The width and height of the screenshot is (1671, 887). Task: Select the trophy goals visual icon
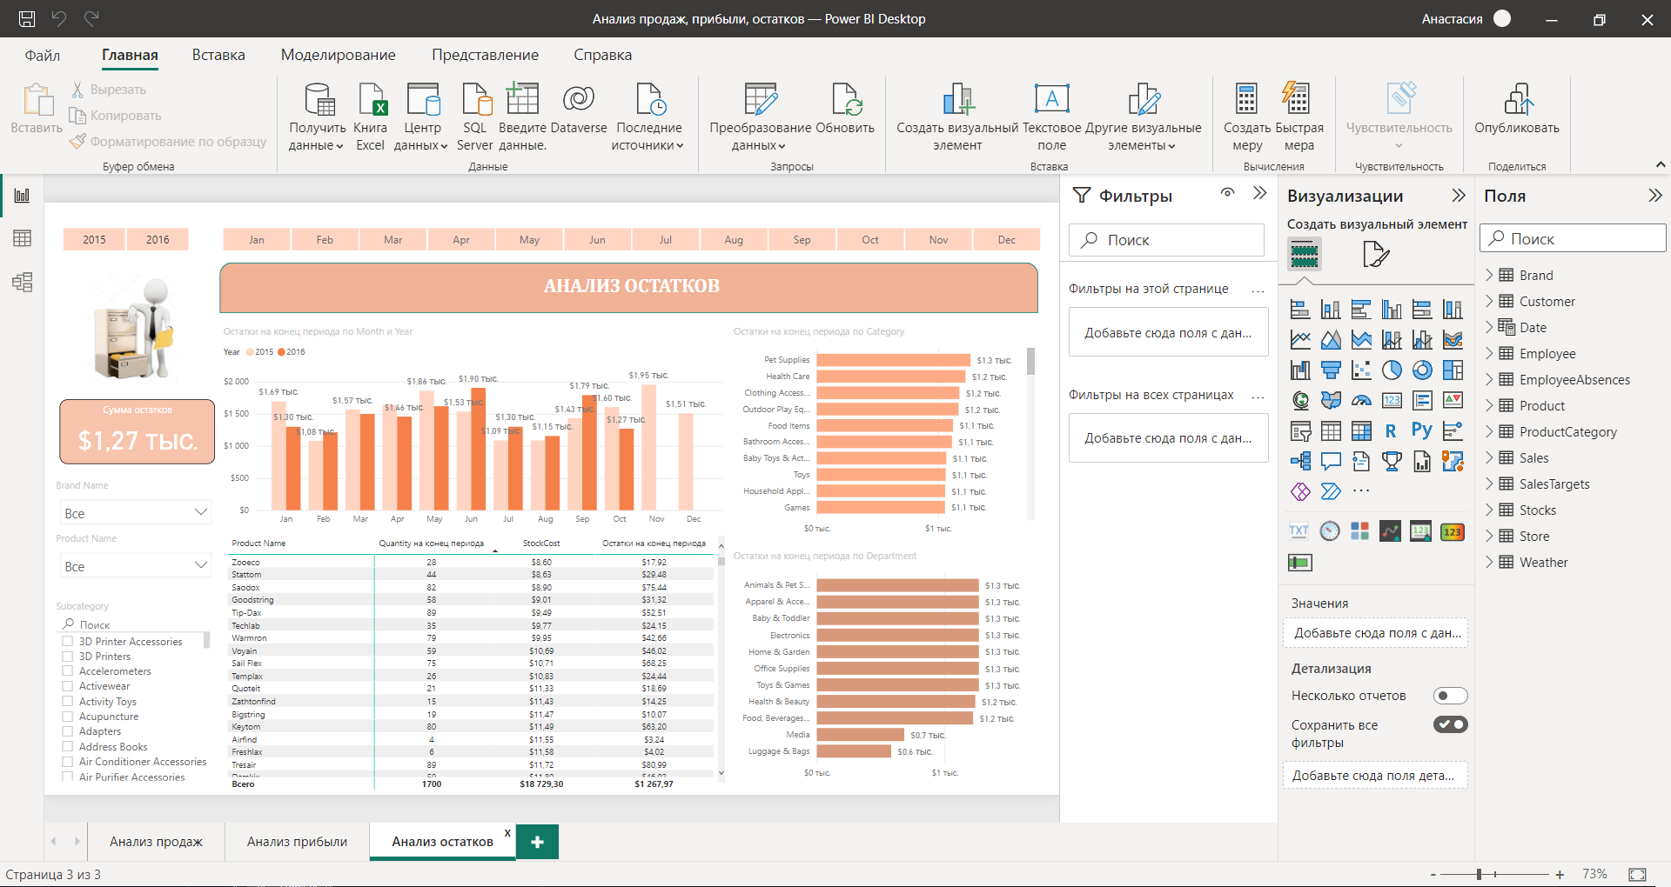coord(1392,461)
